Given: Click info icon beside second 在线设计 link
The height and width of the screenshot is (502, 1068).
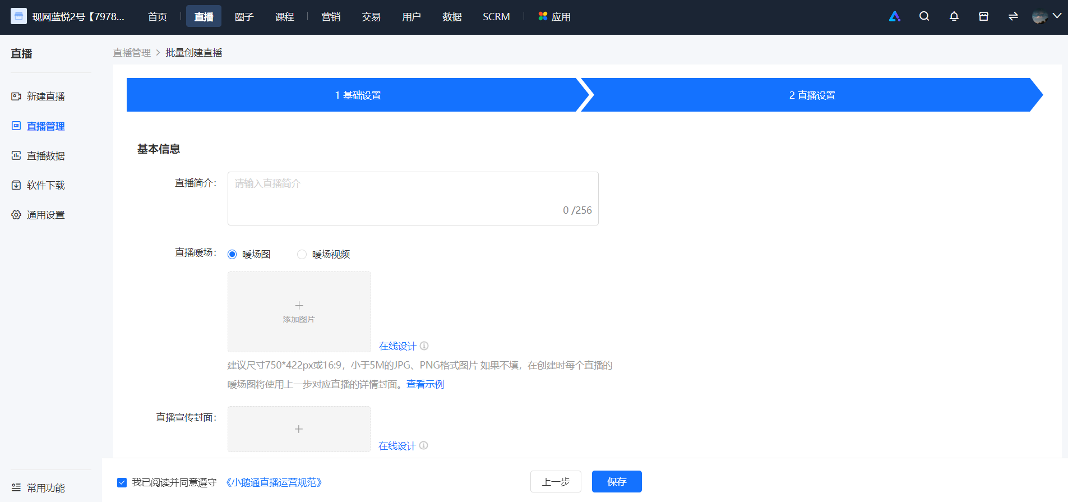Looking at the screenshot, I should pyautogui.click(x=423, y=445).
